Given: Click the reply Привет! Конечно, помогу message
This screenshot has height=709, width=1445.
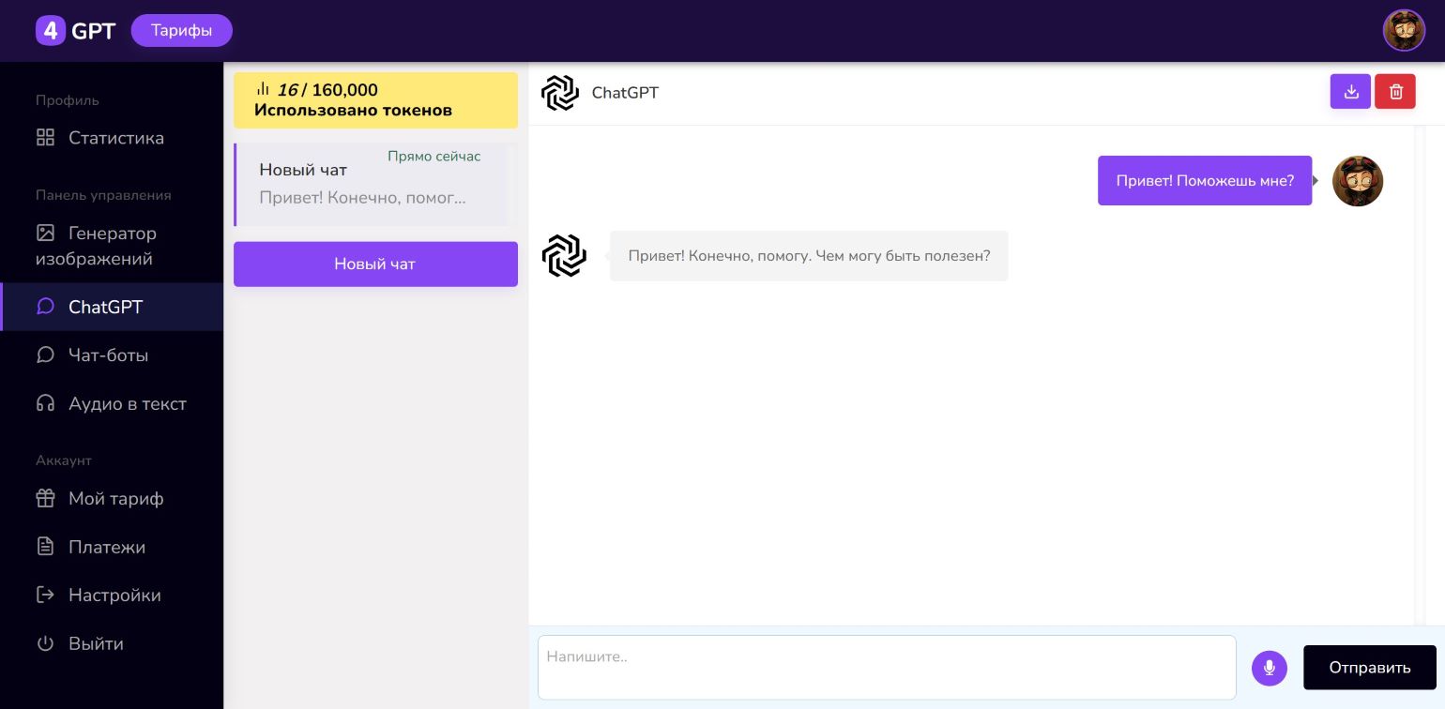Looking at the screenshot, I should click(x=809, y=256).
